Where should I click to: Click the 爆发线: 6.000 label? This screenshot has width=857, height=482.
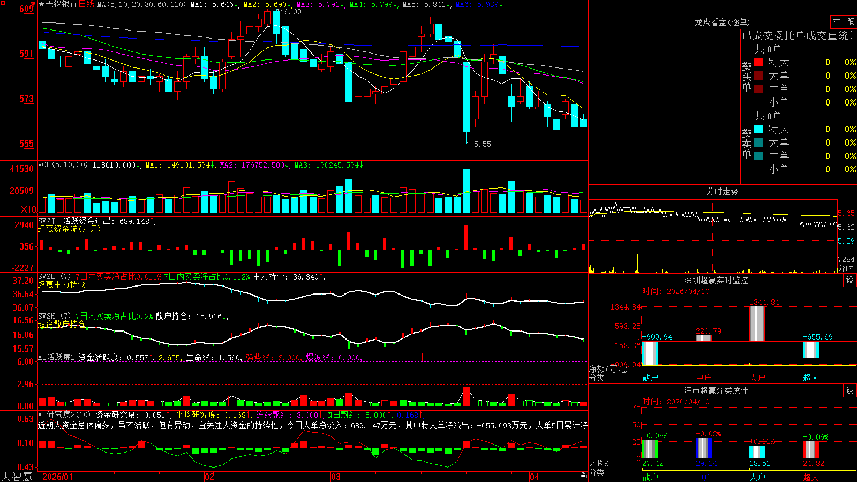pyautogui.click(x=334, y=357)
